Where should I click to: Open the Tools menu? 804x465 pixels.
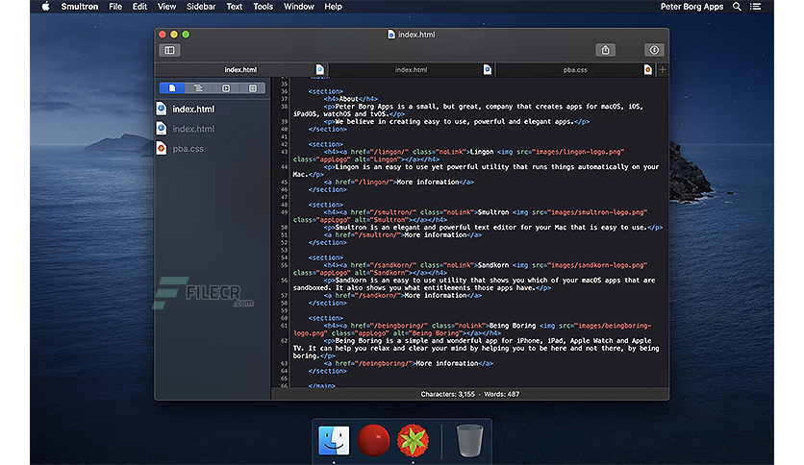[264, 7]
